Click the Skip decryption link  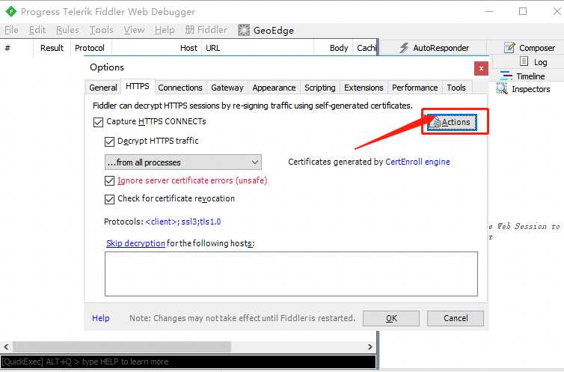point(135,243)
